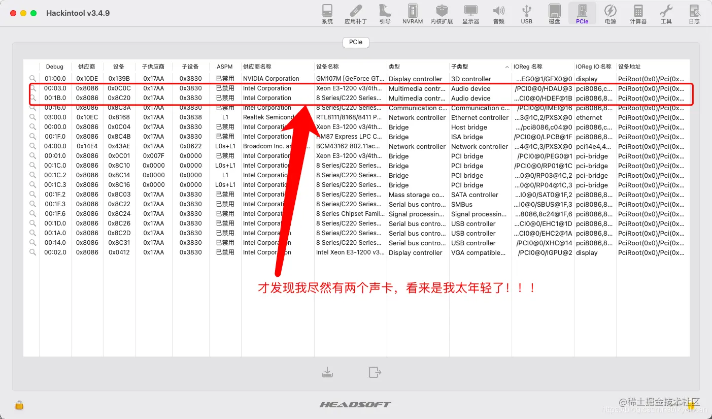Sort by the IOReg 名称 column header
The image size is (712, 419).
[x=543, y=67]
